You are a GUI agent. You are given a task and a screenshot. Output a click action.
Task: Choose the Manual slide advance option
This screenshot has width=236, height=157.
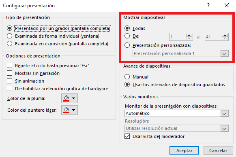click(x=127, y=77)
